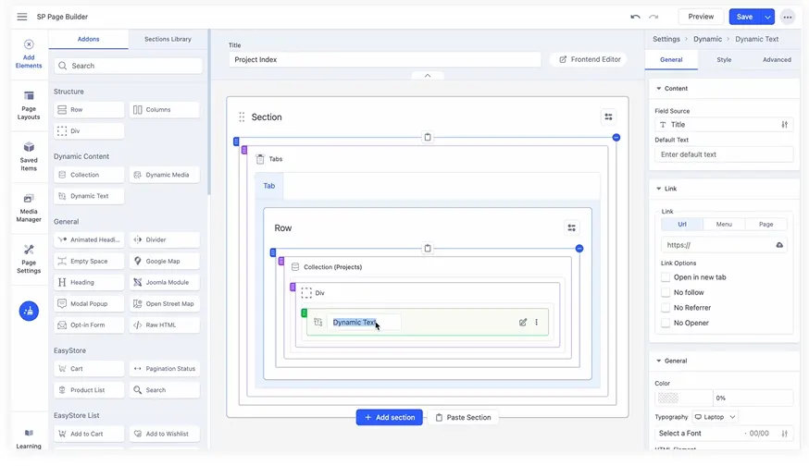Enable Open in new tab checkbox
This screenshot has width=809, height=466.
click(666, 277)
